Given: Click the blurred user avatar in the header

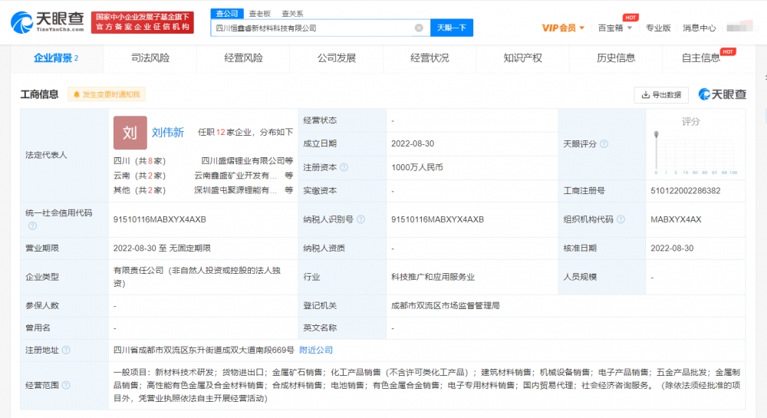Looking at the screenshot, I should (739, 27).
